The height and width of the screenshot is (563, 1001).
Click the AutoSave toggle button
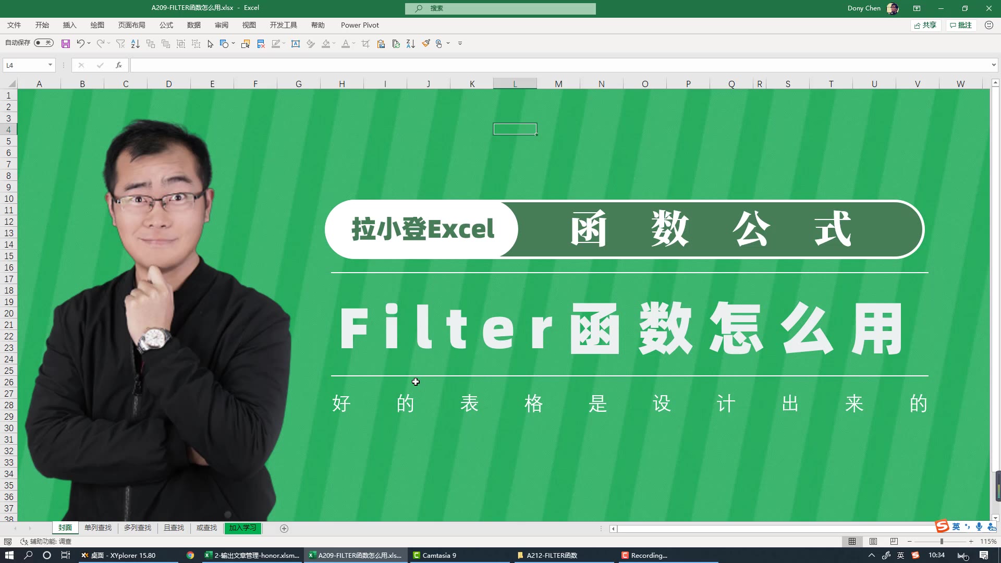pos(43,43)
